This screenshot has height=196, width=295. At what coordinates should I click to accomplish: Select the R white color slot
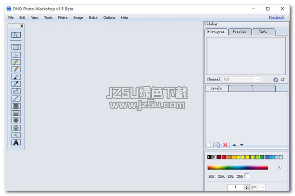point(214,157)
